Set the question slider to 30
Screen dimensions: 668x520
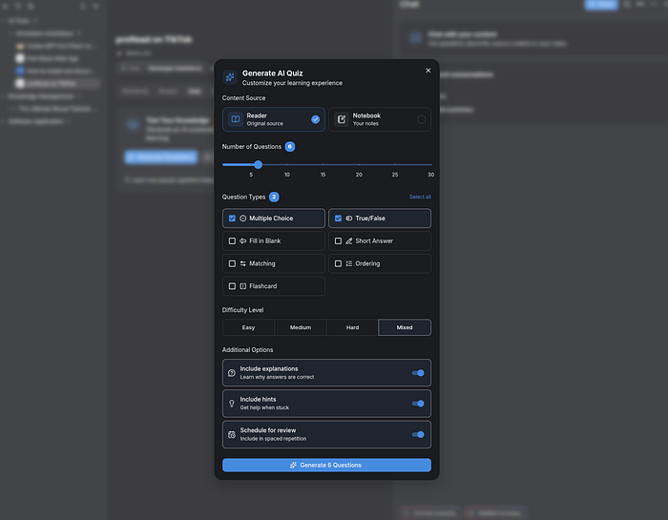click(430, 164)
